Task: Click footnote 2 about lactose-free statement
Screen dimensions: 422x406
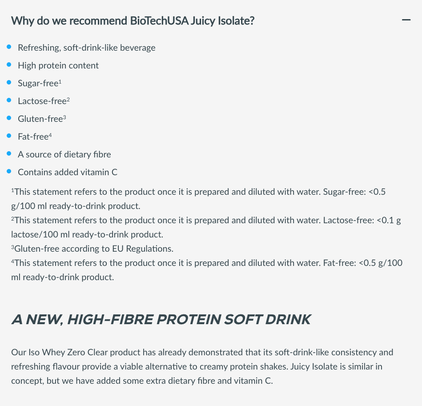Action: [206, 227]
